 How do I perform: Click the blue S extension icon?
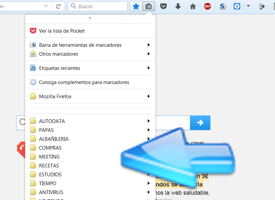[x=222, y=7]
